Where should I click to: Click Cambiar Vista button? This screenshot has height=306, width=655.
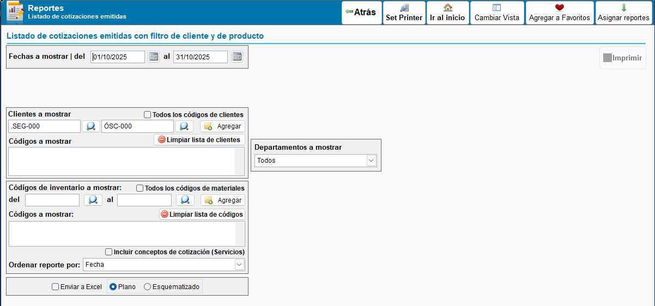[x=497, y=13]
